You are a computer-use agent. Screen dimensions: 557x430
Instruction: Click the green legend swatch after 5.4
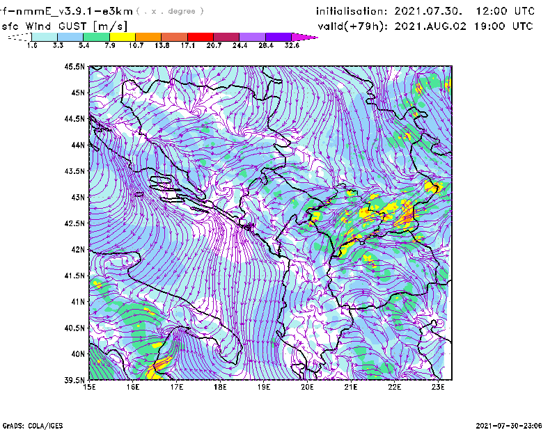click(96, 37)
